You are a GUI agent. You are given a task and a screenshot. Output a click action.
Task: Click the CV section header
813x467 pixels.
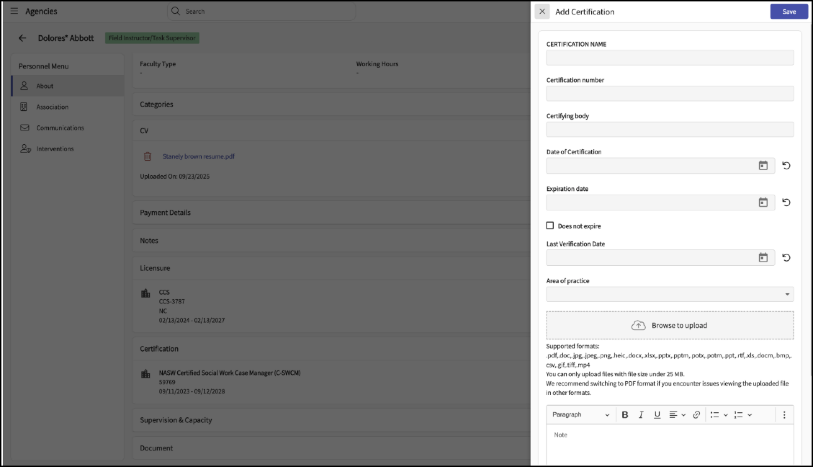click(x=331, y=130)
